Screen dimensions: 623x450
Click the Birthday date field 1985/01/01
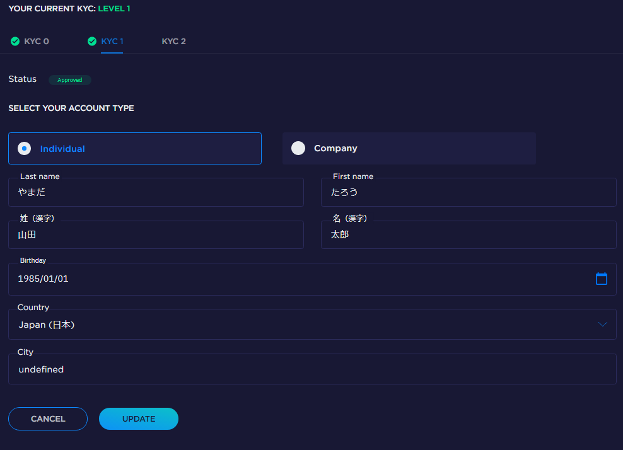point(312,279)
